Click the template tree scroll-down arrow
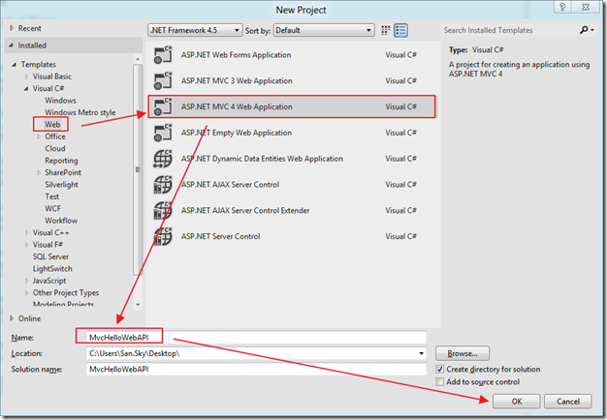Image resolution: width=607 pixels, height=420 pixels. click(138, 305)
